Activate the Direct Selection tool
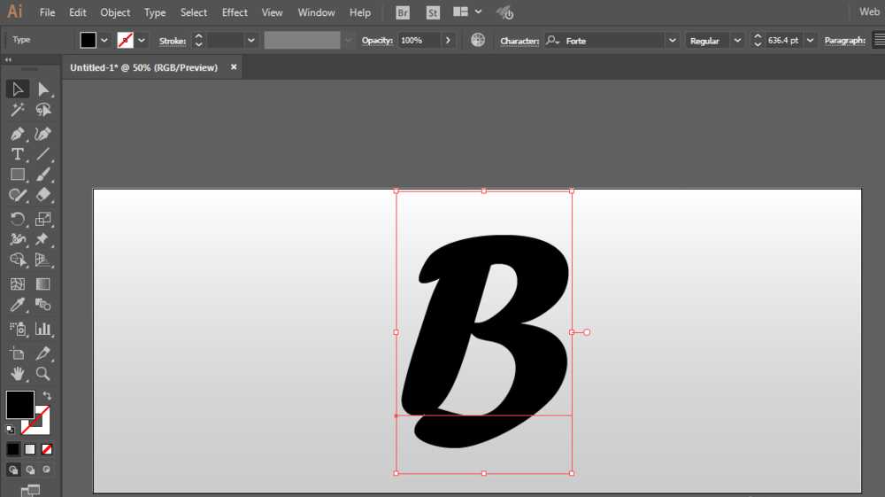Screen dimensions: 885x497 (42, 89)
